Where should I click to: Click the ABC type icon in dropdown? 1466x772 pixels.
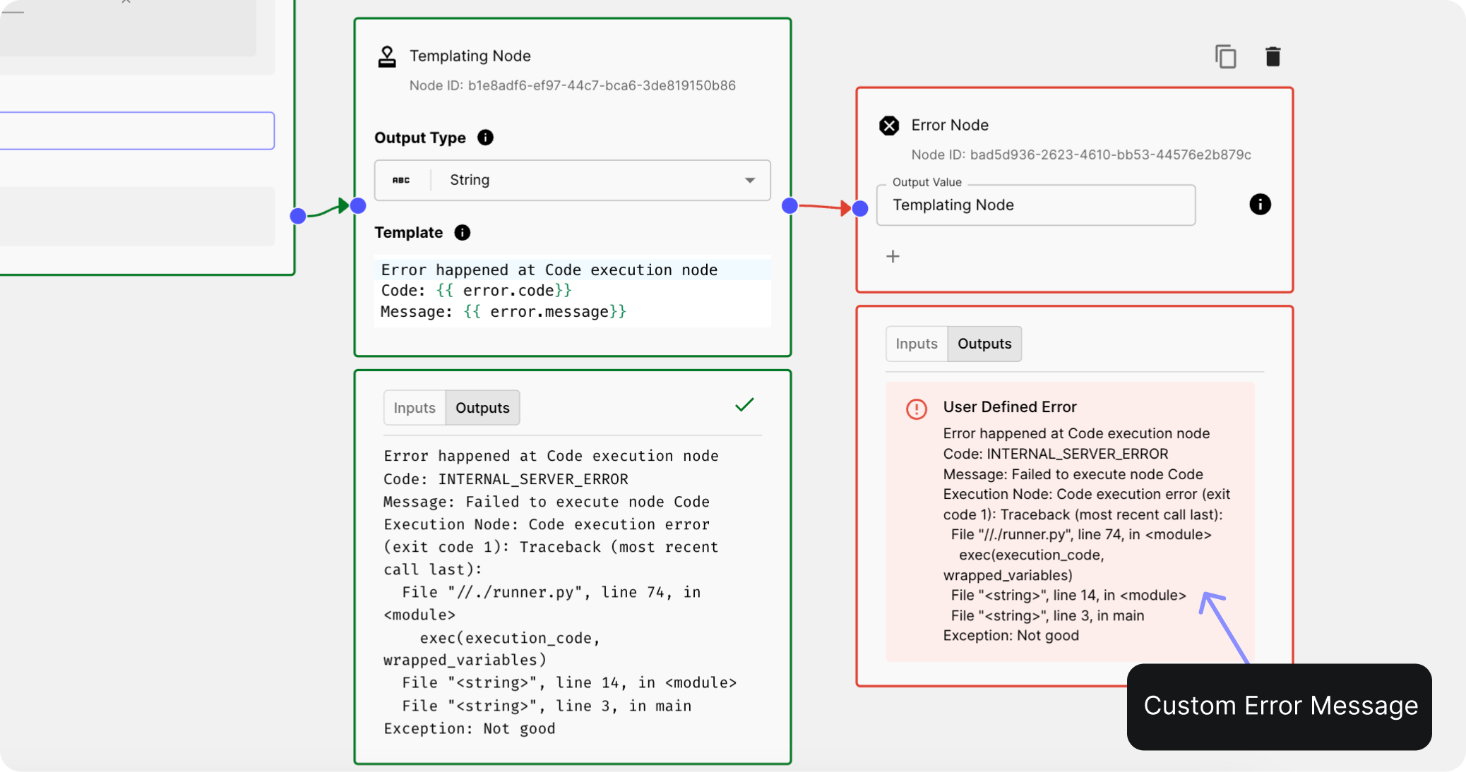(401, 181)
